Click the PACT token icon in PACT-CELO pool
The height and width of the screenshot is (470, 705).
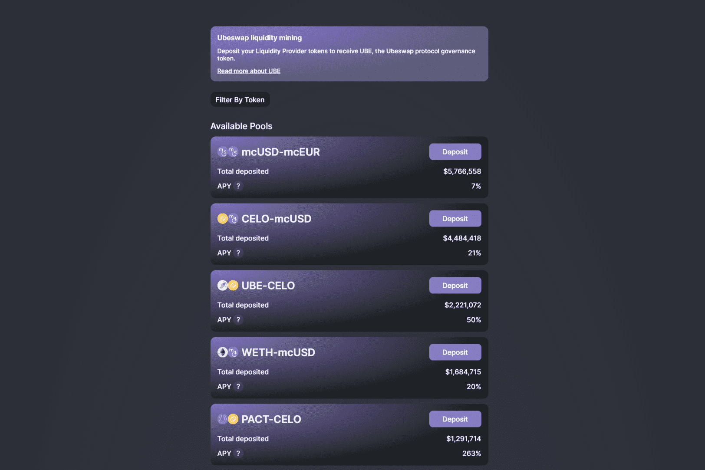tap(223, 419)
